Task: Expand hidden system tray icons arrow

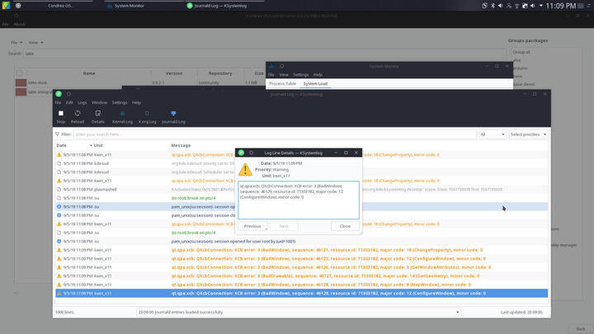Action: (540, 6)
